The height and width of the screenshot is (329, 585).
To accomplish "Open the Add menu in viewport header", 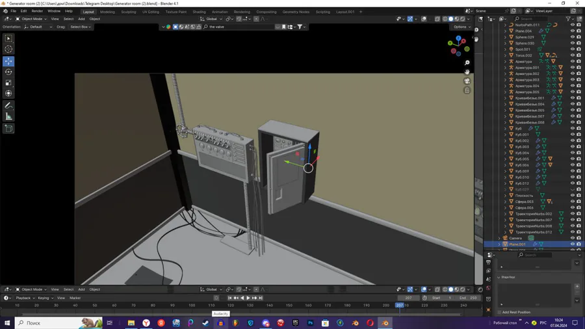I will coord(81,19).
